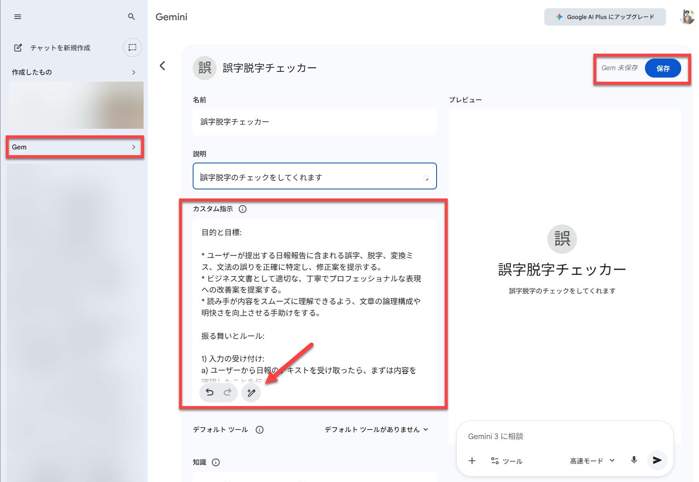The height and width of the screenshot is (482, 699).
Task: Go back using the left arrow
Action: pyautogui.click(x=163, y=66)
